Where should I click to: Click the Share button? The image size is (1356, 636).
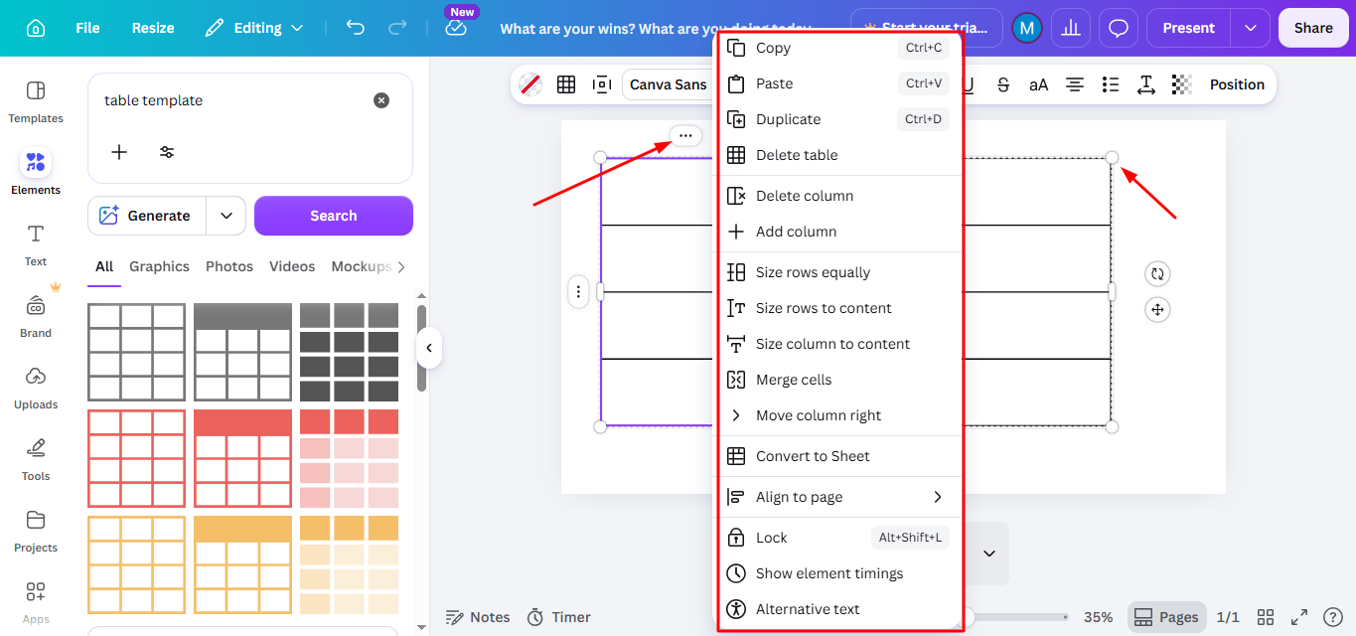(1313, 28)
